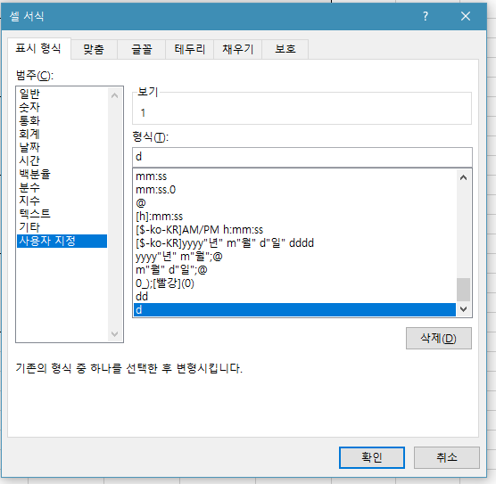
Task: Cancel with the 취소 button
Action: [447, 457]
